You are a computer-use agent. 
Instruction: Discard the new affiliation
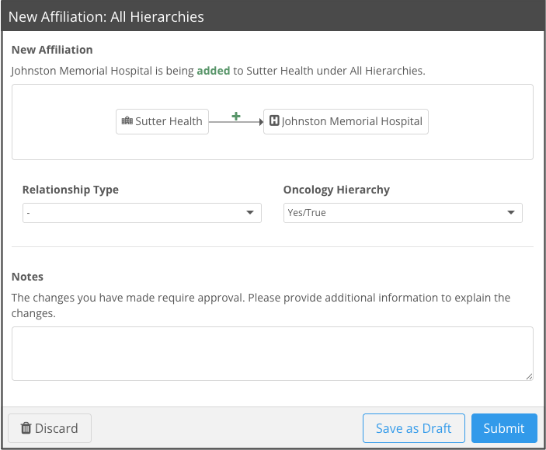tap(50, 428)
